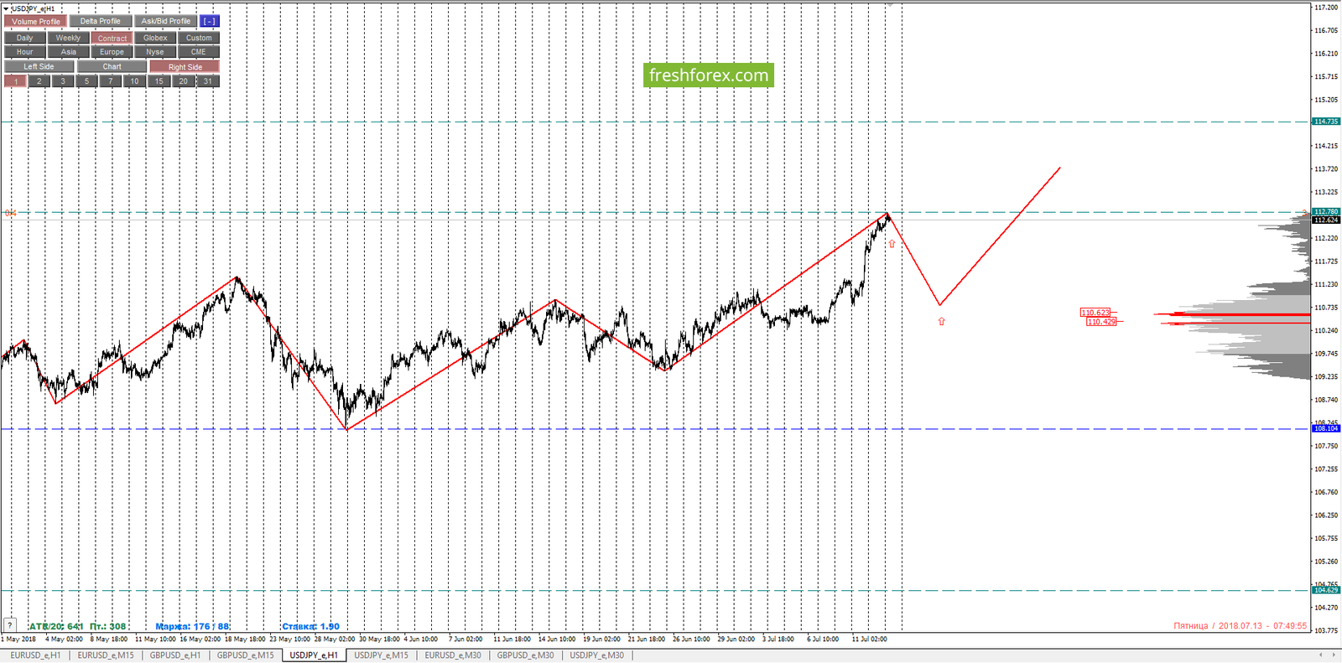Expand the USDJPY_e,H1 chart dropdown arrow
Screen dimensions: 1342x663
(x=5, y=8)
